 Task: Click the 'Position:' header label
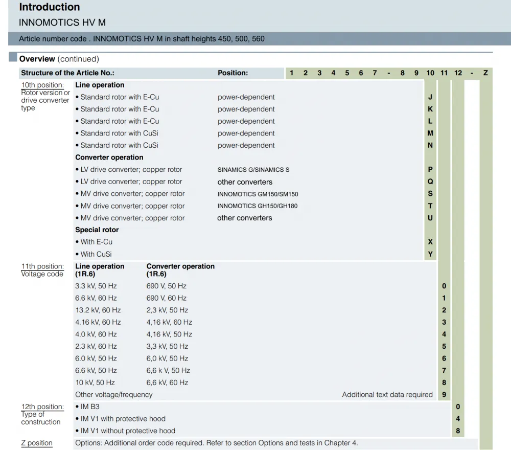[233, 73]
